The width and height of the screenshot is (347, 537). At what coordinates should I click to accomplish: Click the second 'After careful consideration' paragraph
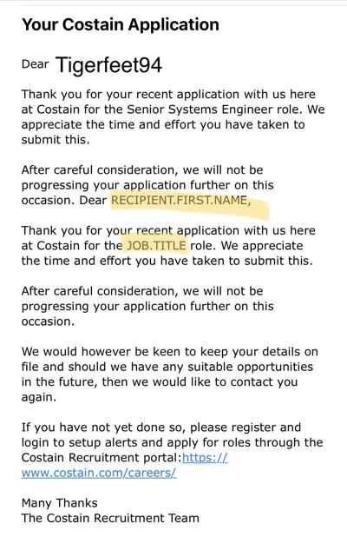point(147,306)
